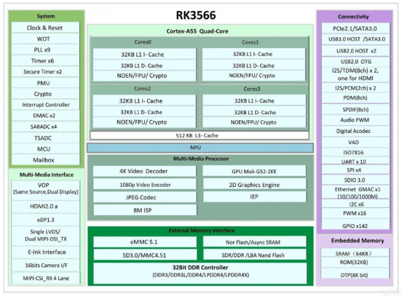Select the 4K Video Decoder block
This screenshot has height=296, width=402.
click(x=144, y=171)
